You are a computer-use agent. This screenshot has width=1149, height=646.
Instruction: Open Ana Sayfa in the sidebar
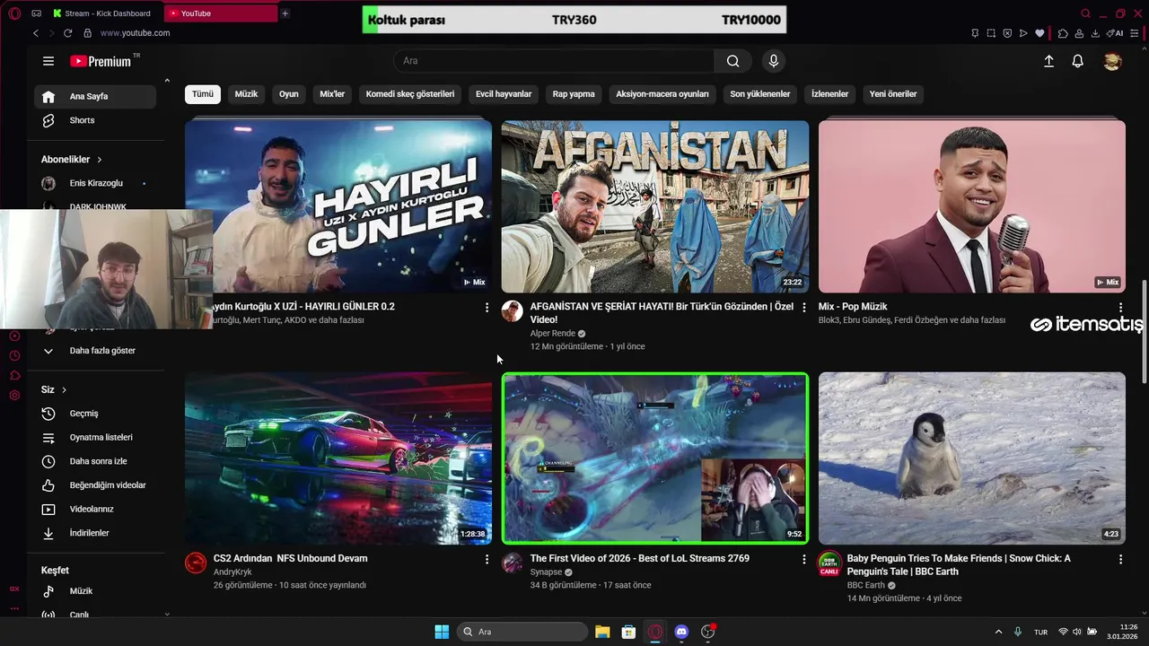(95, 97)
